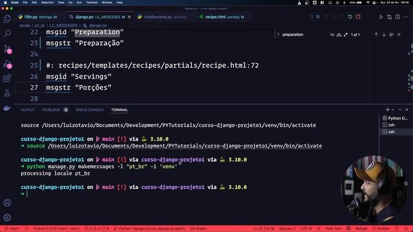Click Python: Django debug configuration status item
The height and width of the screenshot is (232, 413).
(x=149, y=229)
